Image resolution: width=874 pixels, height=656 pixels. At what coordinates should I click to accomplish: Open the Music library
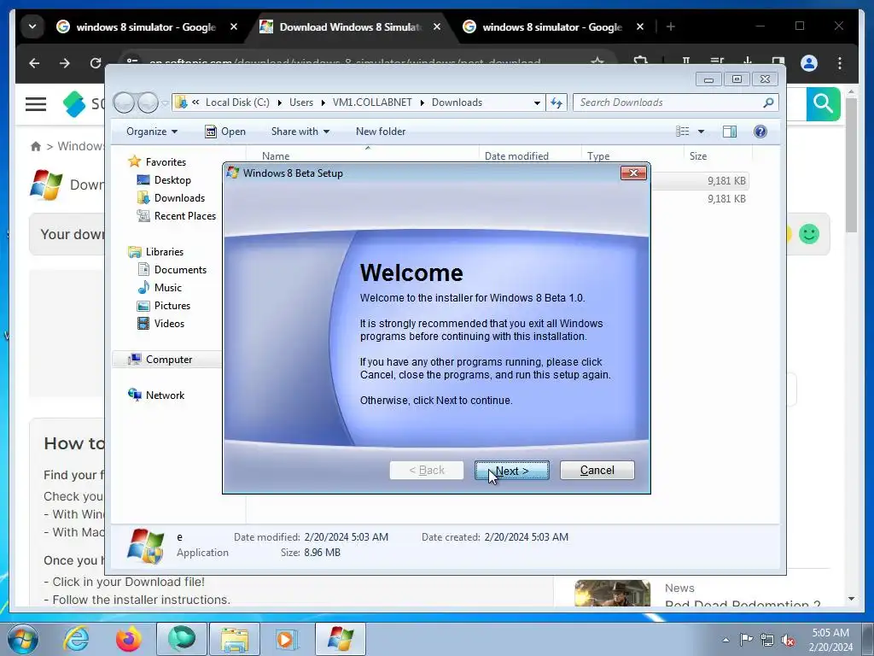168,287
